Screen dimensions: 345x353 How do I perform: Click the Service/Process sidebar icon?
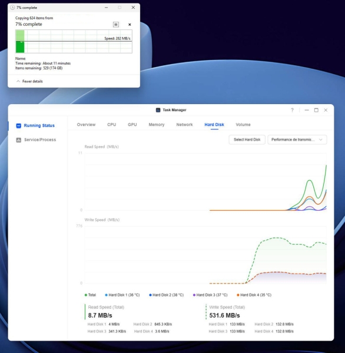(x=19, y=140)
